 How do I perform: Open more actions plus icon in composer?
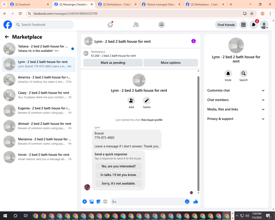tap(85, 202)
